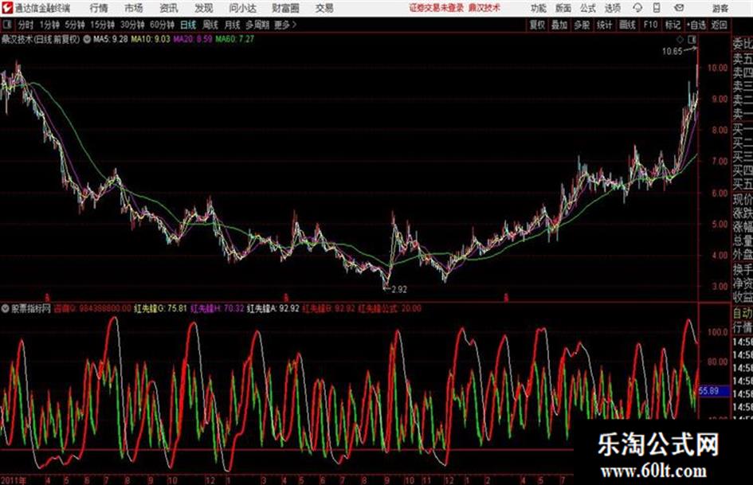
Task: Open the 行情 menu
Action: [x=99, y=8]
